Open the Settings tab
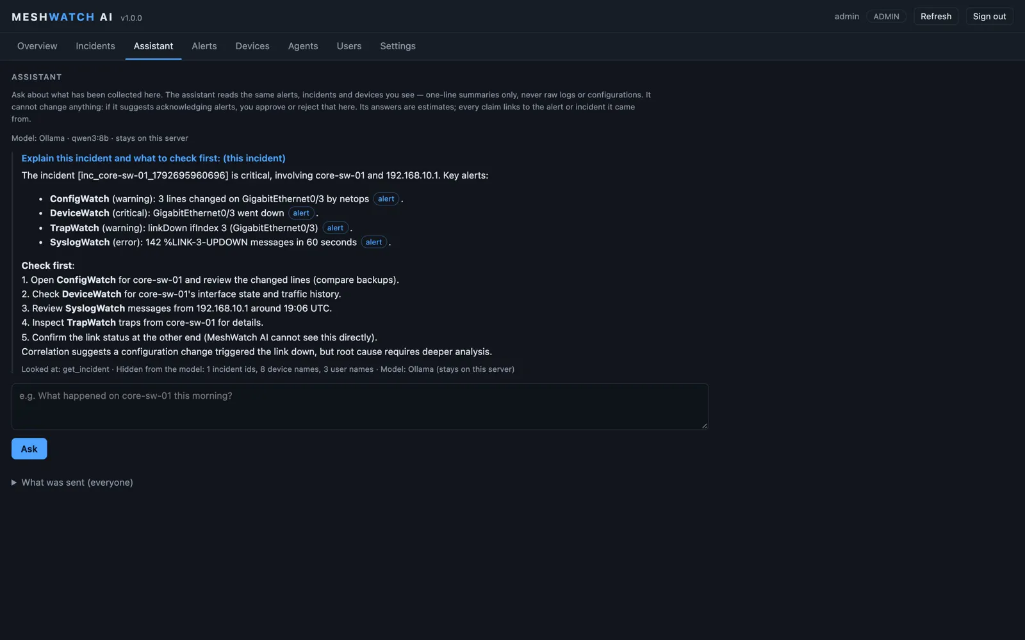The height and width of the screenshot is (640, 1025). click(x=398, y=46)
